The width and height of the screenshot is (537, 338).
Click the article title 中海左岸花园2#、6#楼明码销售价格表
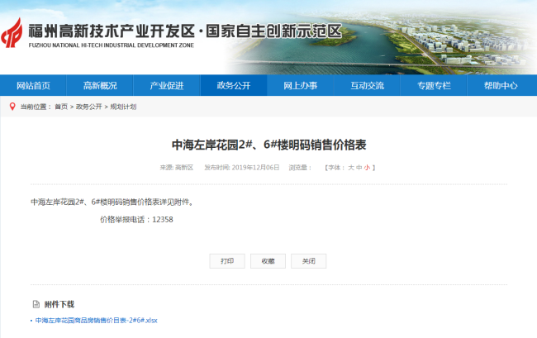(x=268, y=145)
